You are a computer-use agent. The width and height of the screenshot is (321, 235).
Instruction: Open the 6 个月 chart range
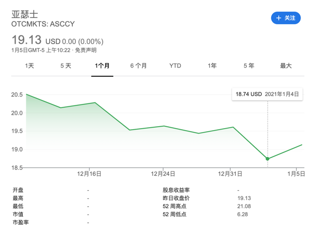(x=139, y=66)
